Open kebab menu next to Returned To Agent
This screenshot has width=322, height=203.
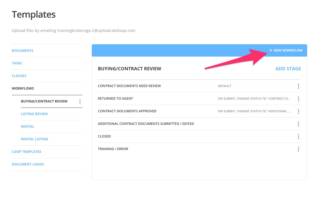[x=298, y=99]
